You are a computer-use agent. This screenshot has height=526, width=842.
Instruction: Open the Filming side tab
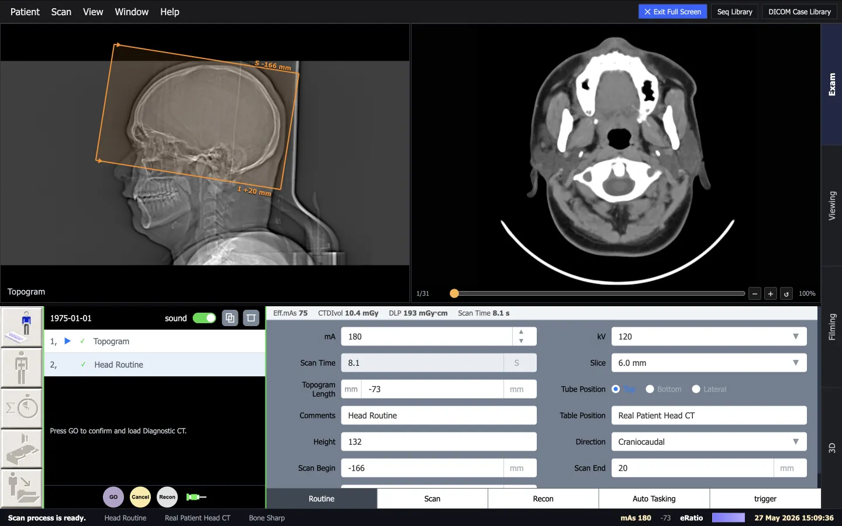click(831, 327)
